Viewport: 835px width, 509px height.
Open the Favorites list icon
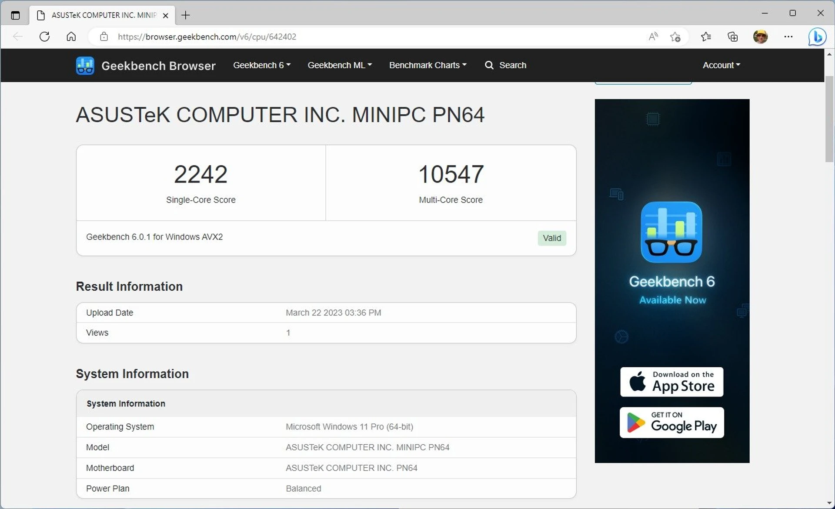coord(706,37)
